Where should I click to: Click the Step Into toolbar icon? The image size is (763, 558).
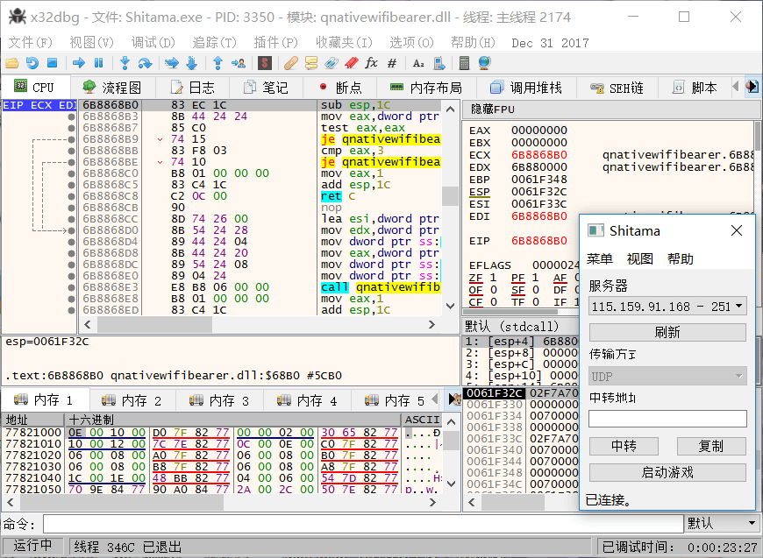[125, 63]
